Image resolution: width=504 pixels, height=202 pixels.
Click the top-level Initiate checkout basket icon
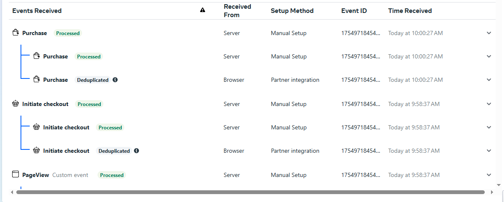[16, 104]
